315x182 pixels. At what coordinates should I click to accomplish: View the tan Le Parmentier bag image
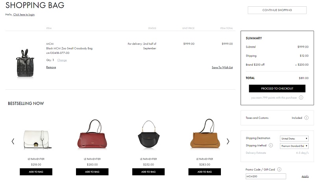point(204,136)
